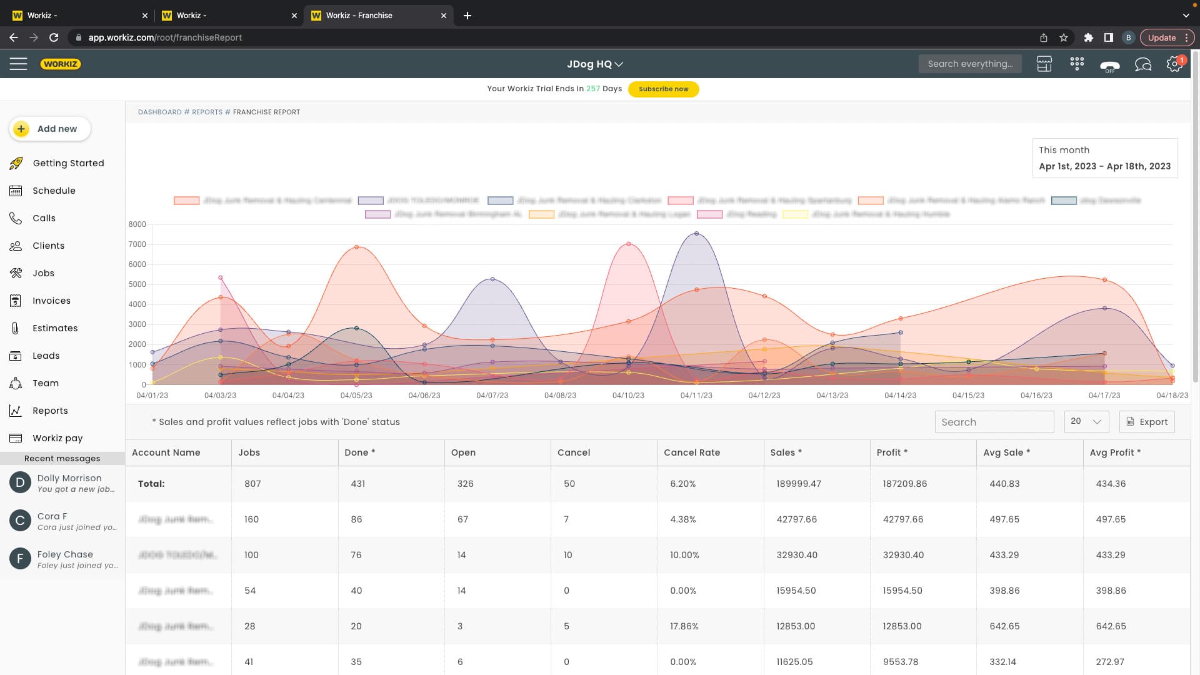Open the This month date range picker
The image size is (1200, 675).
pyautogui.click(x=1104, y=158)
